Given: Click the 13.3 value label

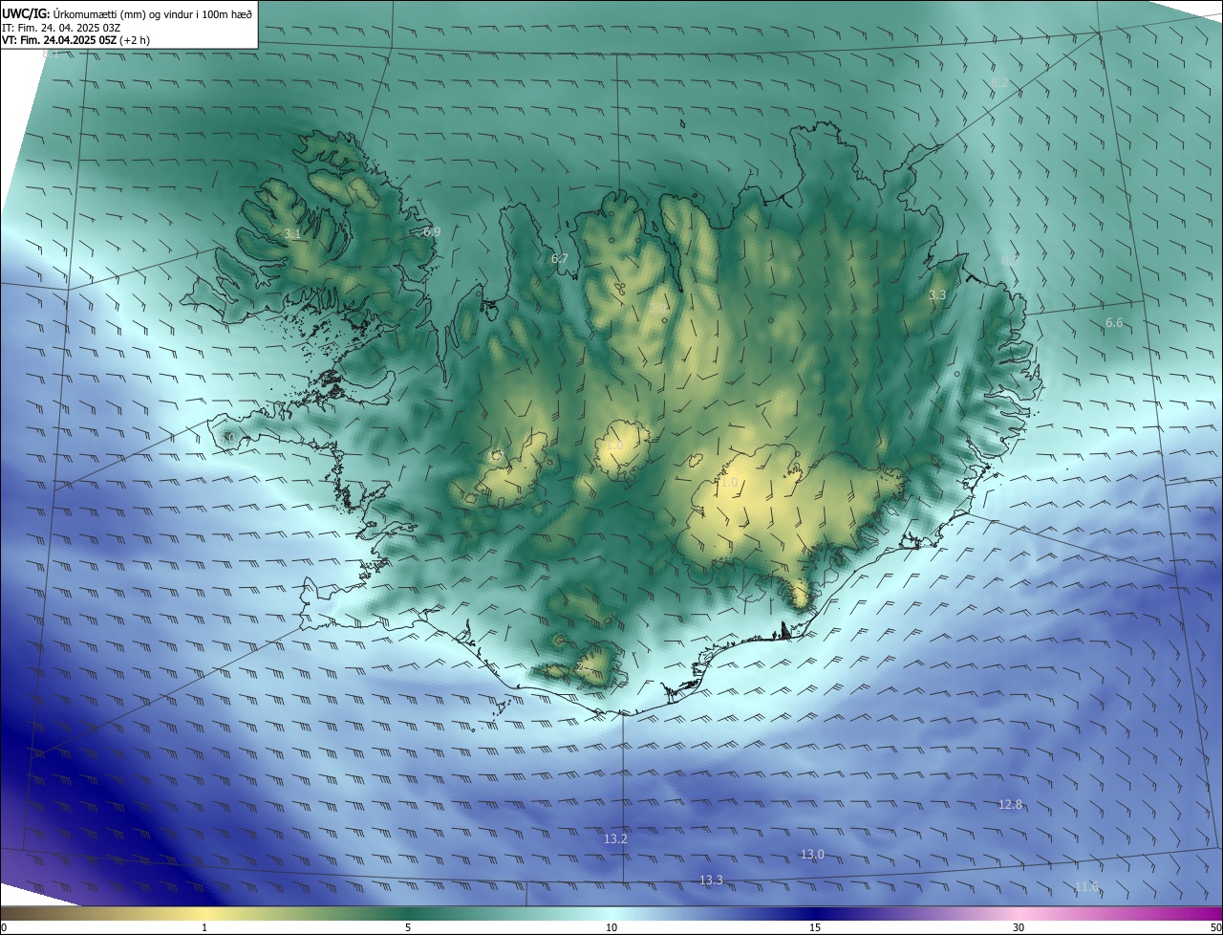Looking at the screenshot, I should tap(711, 880).
